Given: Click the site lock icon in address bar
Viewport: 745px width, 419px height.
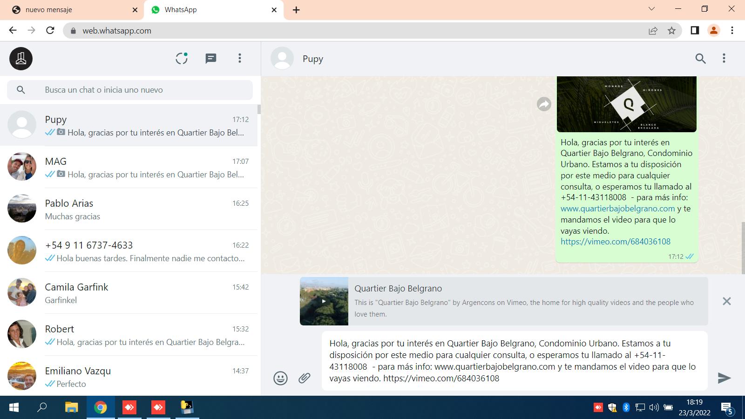Looking at the screenshot, I should click(73, 31).
